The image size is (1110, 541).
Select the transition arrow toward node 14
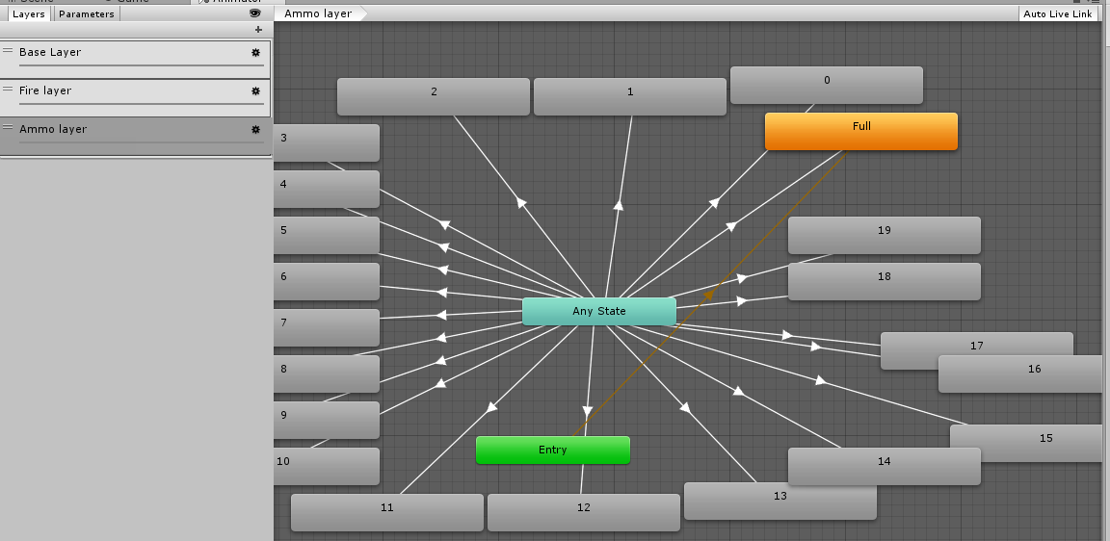click(738, 391)
